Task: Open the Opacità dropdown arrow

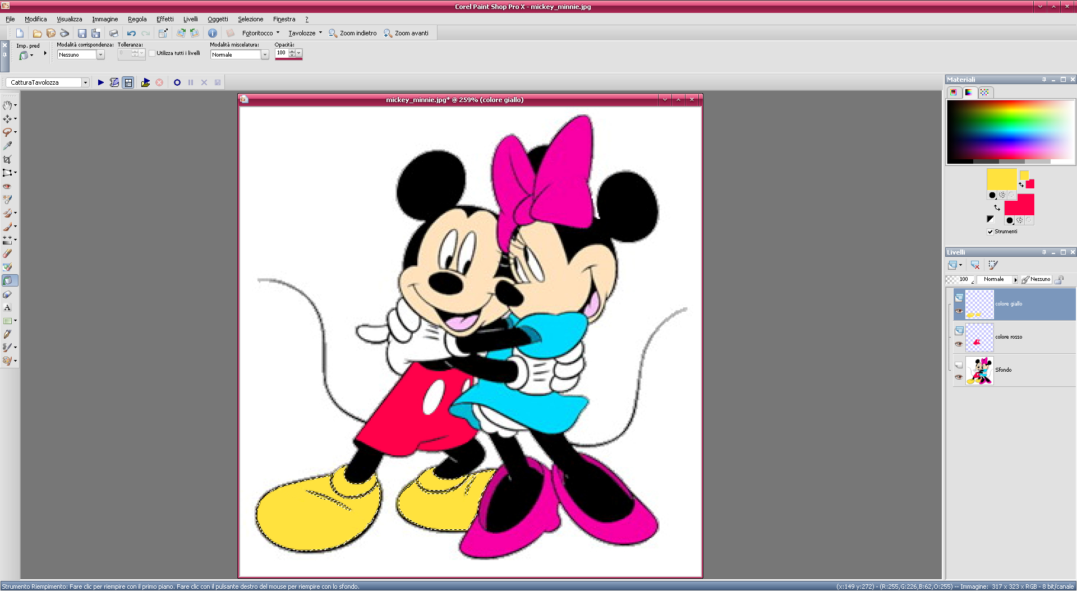Action: point(299,53)
